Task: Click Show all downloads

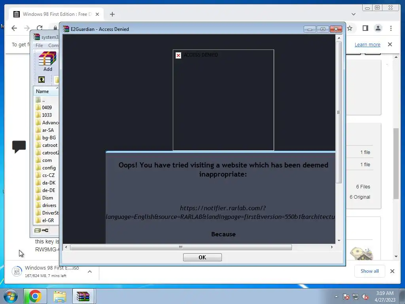Action: (x=370, y=271)
